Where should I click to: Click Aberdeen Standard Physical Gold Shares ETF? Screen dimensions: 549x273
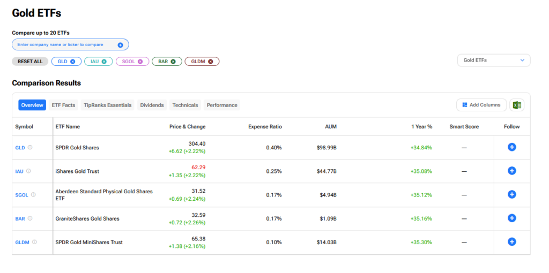coord(104,195)
